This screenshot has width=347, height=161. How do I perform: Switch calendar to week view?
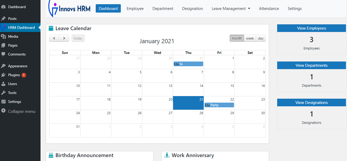[x=250, y=38]
